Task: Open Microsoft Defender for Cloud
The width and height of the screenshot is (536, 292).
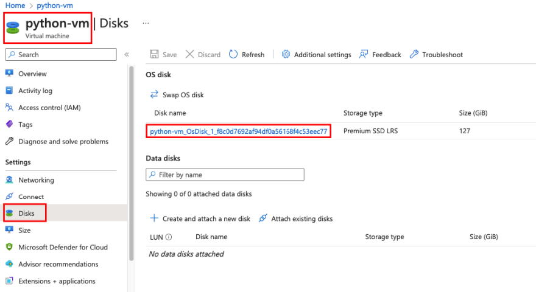Action: [63, 247]
